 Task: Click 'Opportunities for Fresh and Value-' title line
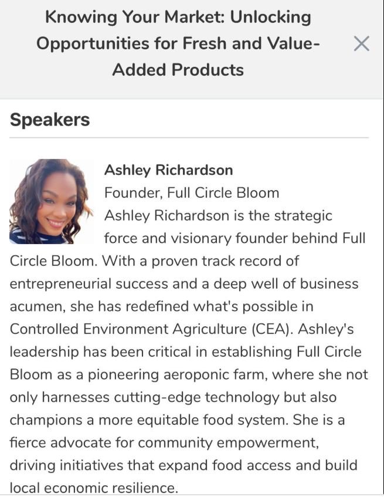coord(178,43)
